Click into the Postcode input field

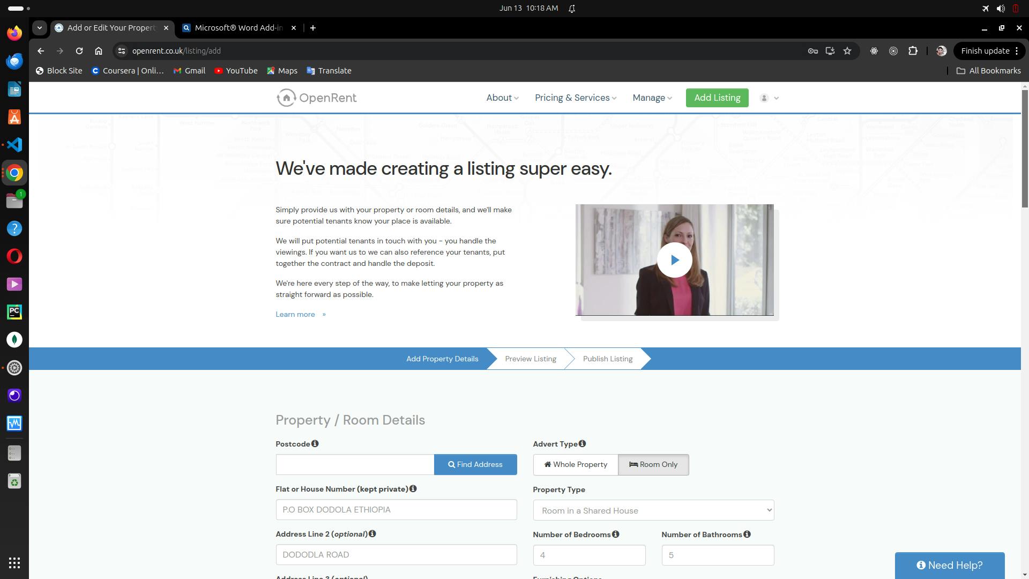pos(355,465)
